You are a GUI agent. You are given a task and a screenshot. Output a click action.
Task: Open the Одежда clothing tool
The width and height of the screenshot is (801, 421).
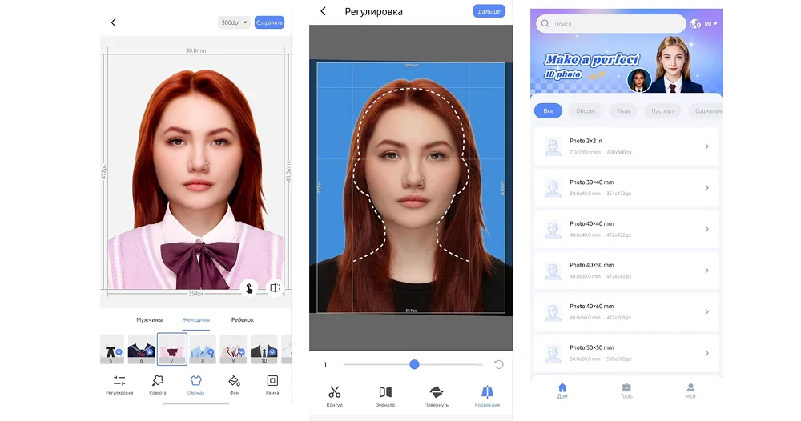[195, 385]
